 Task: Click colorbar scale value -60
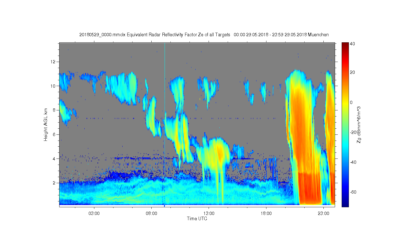[353, 192]
